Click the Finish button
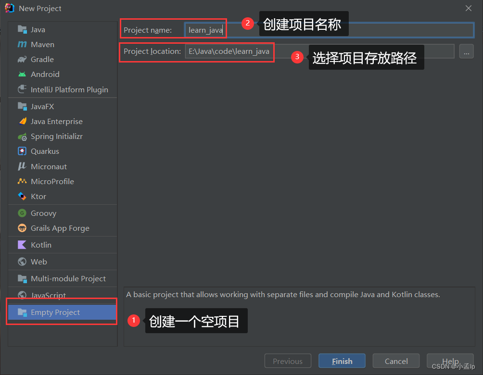 [x=342, y=361]
